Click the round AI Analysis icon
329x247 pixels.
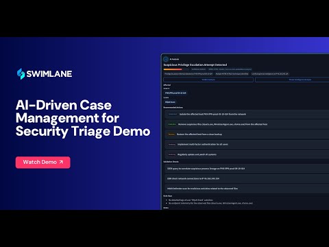(166, 59)
